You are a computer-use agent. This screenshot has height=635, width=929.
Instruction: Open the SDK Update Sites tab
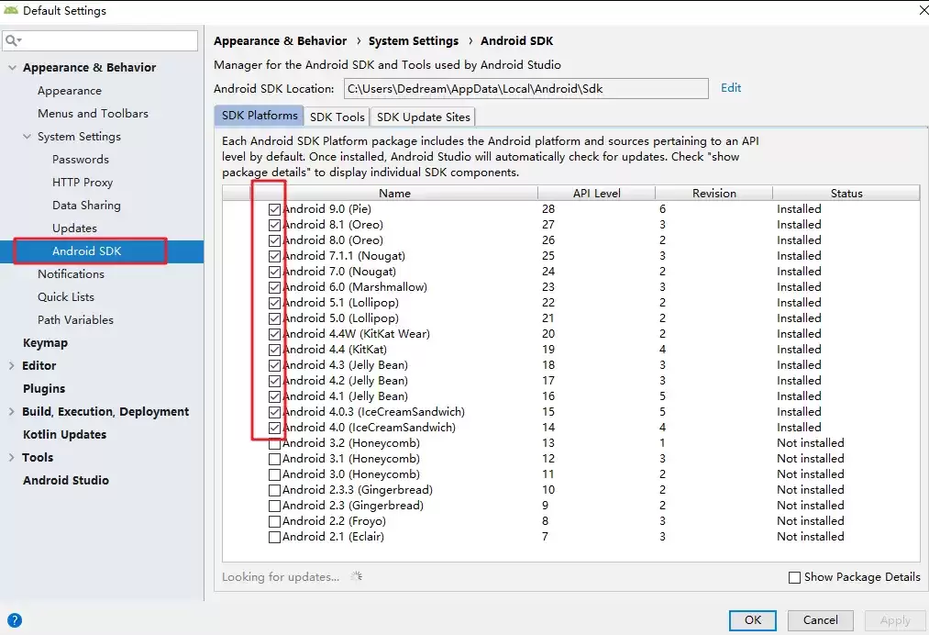(423, 117)
